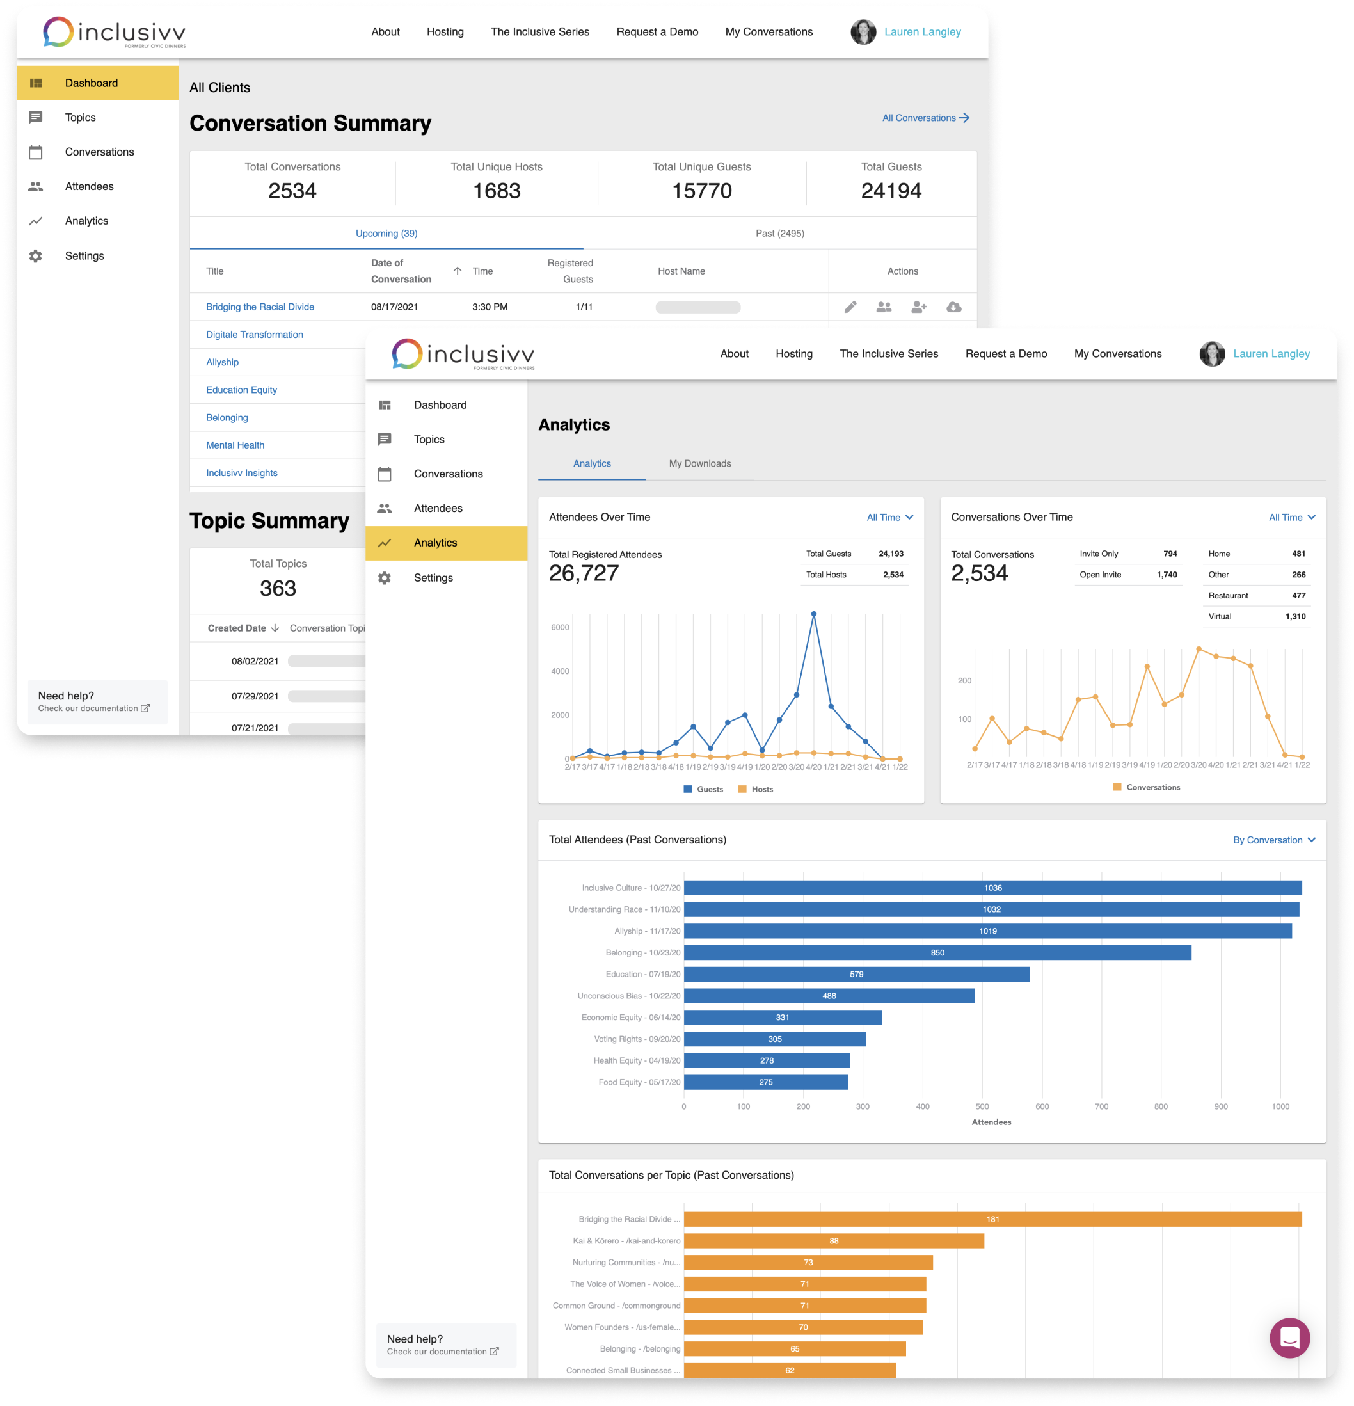Click the pencil edit icon in Actions
The width and height of the screenshot is (1354, 1406).
pyautogui.click(x=850, y=307)
